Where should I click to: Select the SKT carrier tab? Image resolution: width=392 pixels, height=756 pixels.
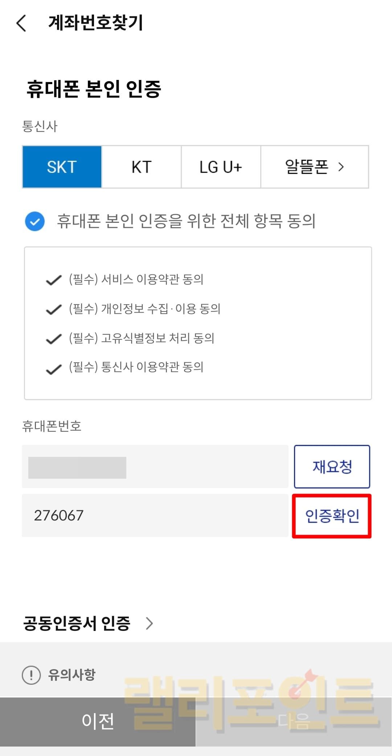[x=62, y=167]
